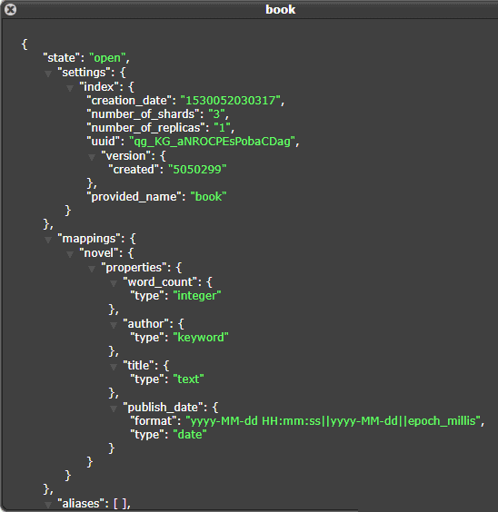Click the "number_of_shards" key

(143, 114)
